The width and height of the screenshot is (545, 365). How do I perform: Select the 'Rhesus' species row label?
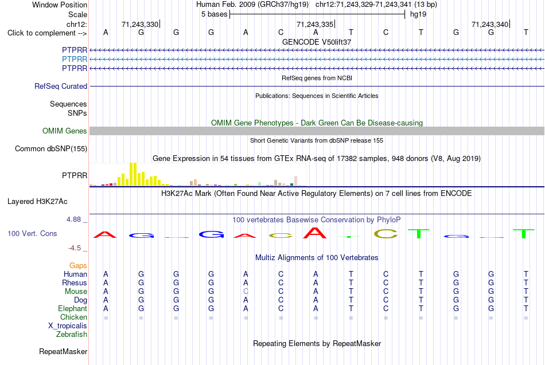[x=75, y=282]
